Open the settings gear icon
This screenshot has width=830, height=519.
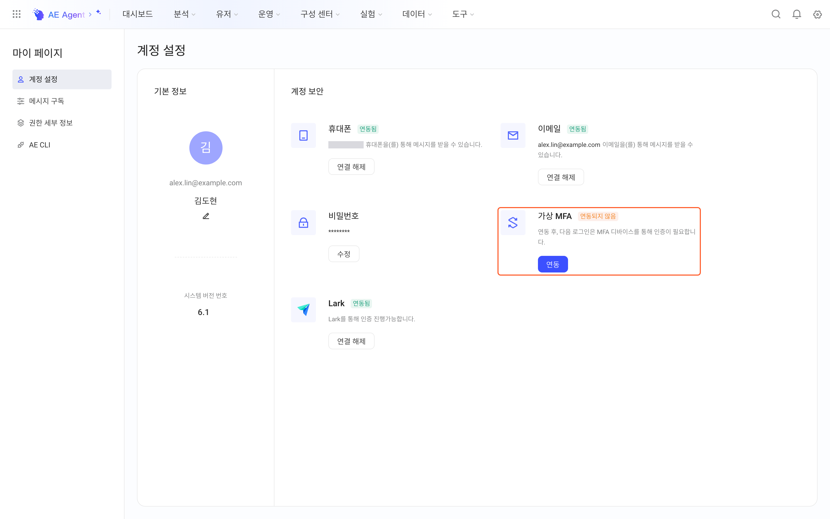coord(817,14)
